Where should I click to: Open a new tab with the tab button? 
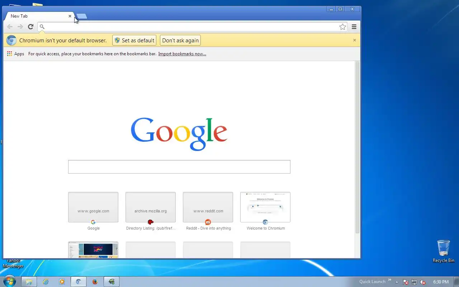coord(82,16)
